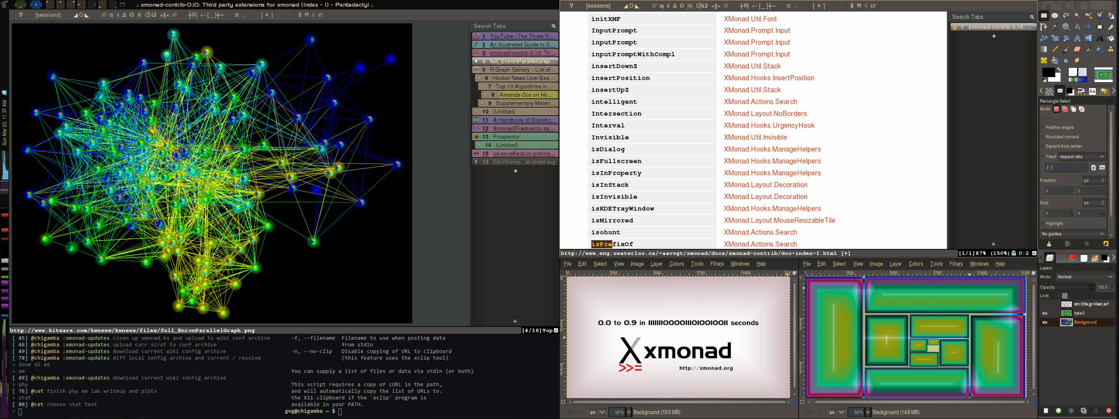Swap foreground and background colors arrow
The width and height of the screenshot is (1119, 419).
click(x=1059, y=69)
